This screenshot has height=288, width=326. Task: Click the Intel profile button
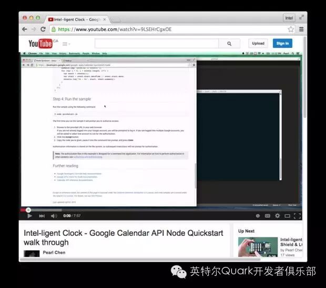click(x=289, y=18)
